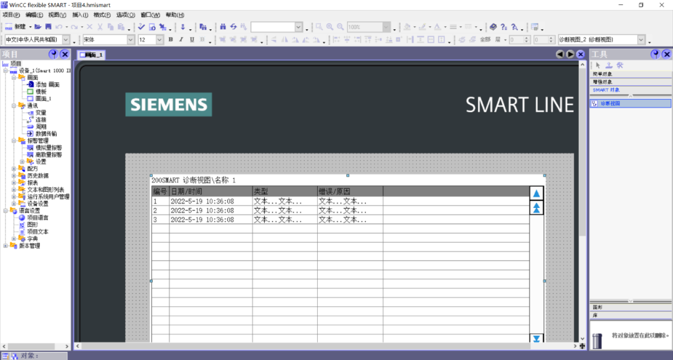Toggle bold formatting in the text toolbar

click(x=171, y=39)
